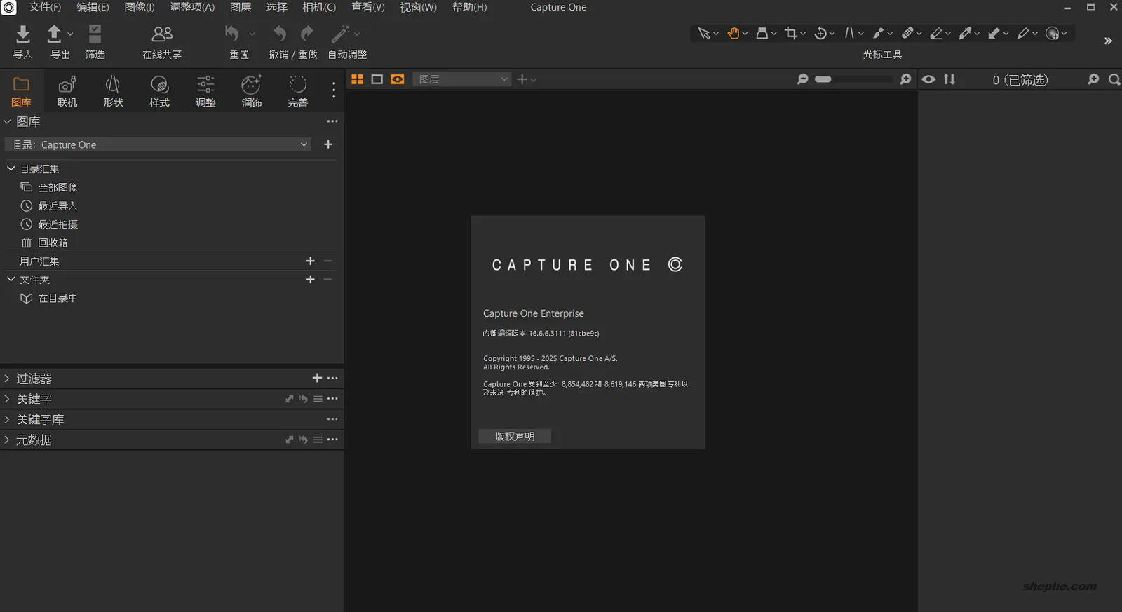Image resolution: width=1122 pixels, height=612 pixels.
Task: Select the brush mask cursor tool
Action: pyautogui.click(x=878, y=33)
